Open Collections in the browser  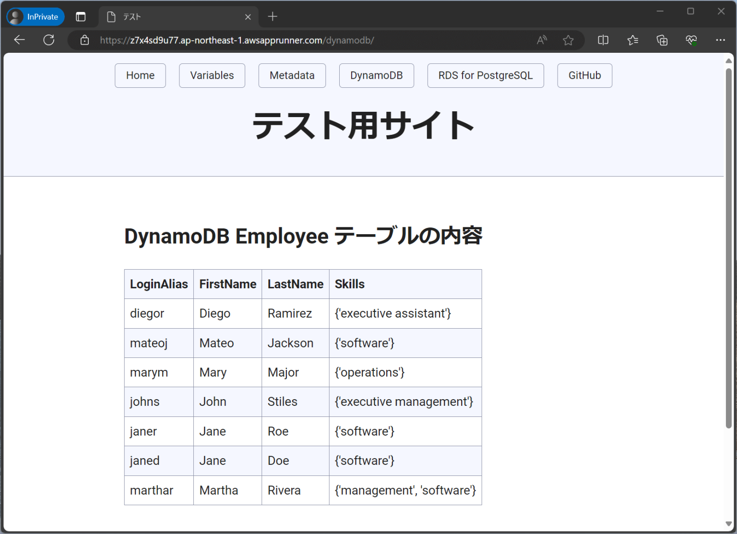662,40
